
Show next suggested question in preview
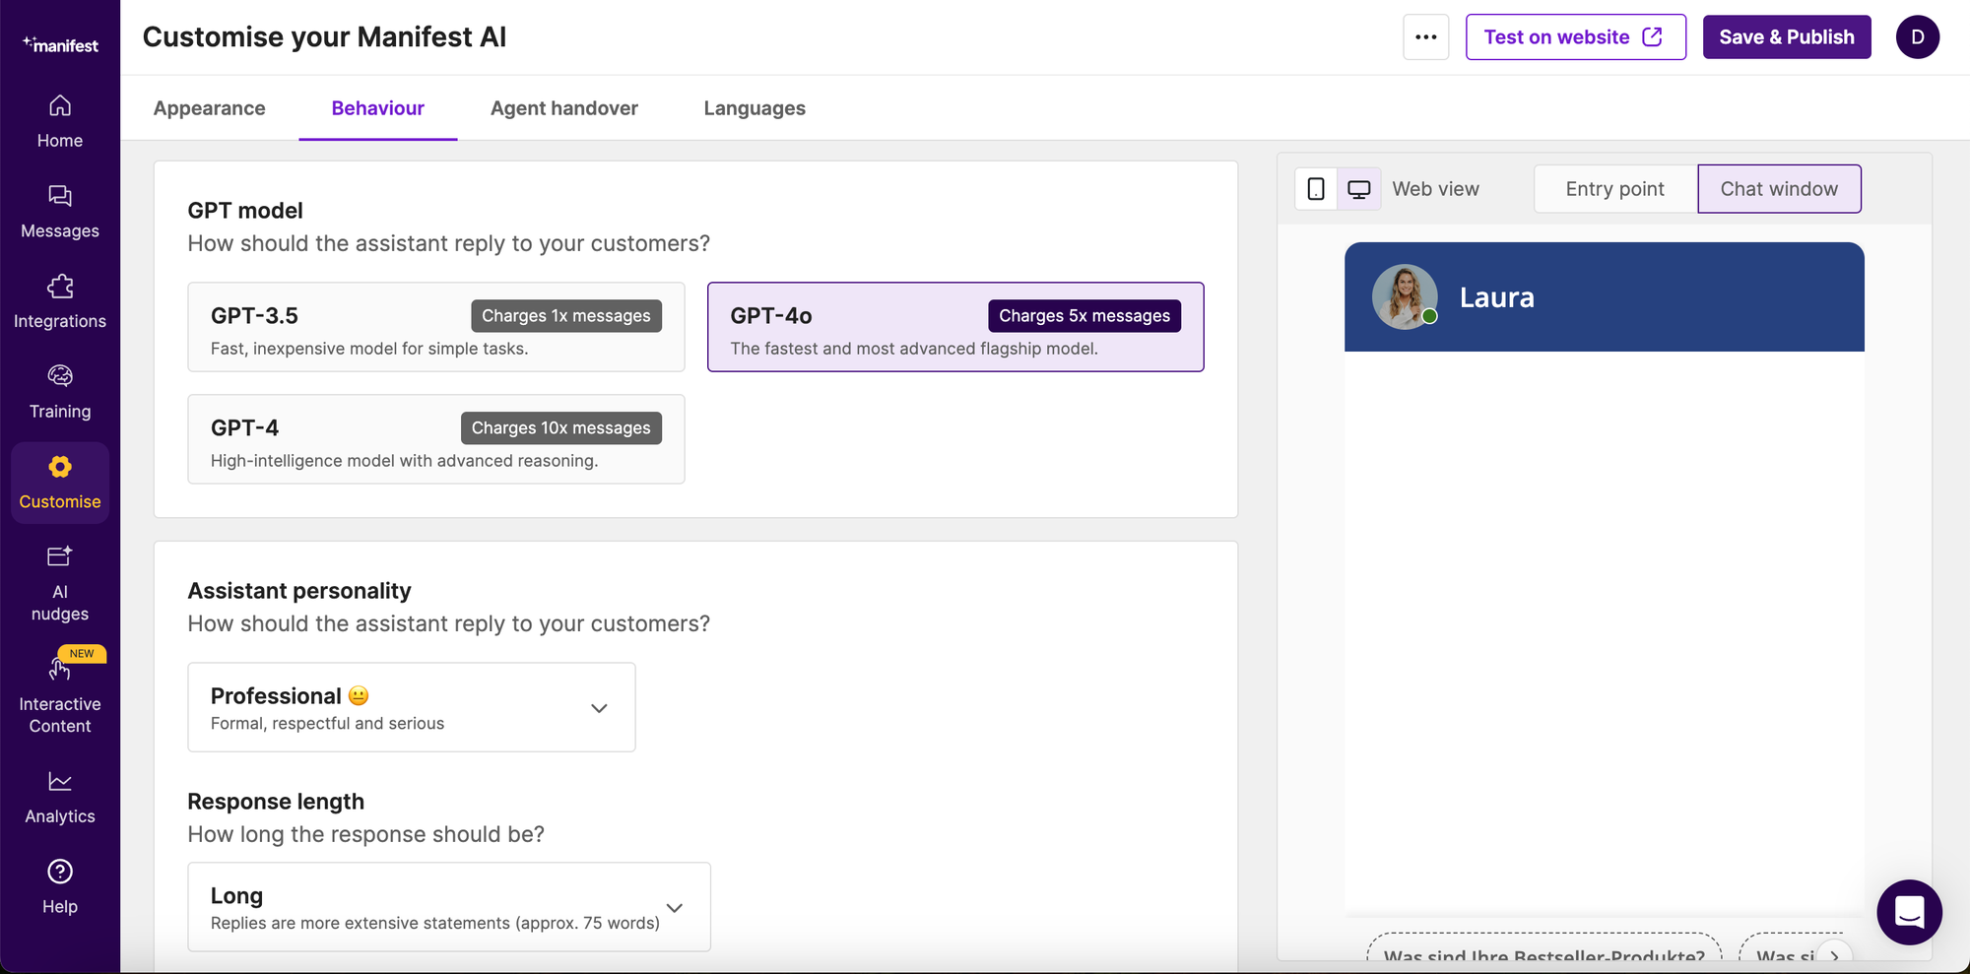(x=1834, y=955)
